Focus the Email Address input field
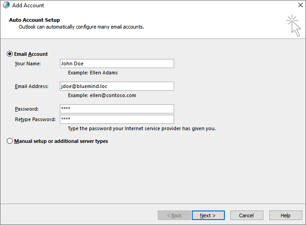Viewport: 306px width, 225px height. [117, 86]
